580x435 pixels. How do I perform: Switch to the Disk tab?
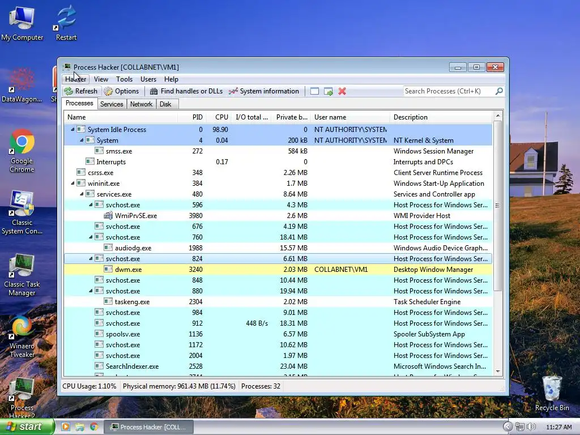click(x=166, y=104)
